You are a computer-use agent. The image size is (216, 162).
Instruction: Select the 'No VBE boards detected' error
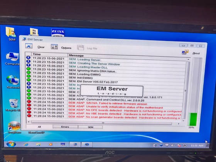[104, 113]
